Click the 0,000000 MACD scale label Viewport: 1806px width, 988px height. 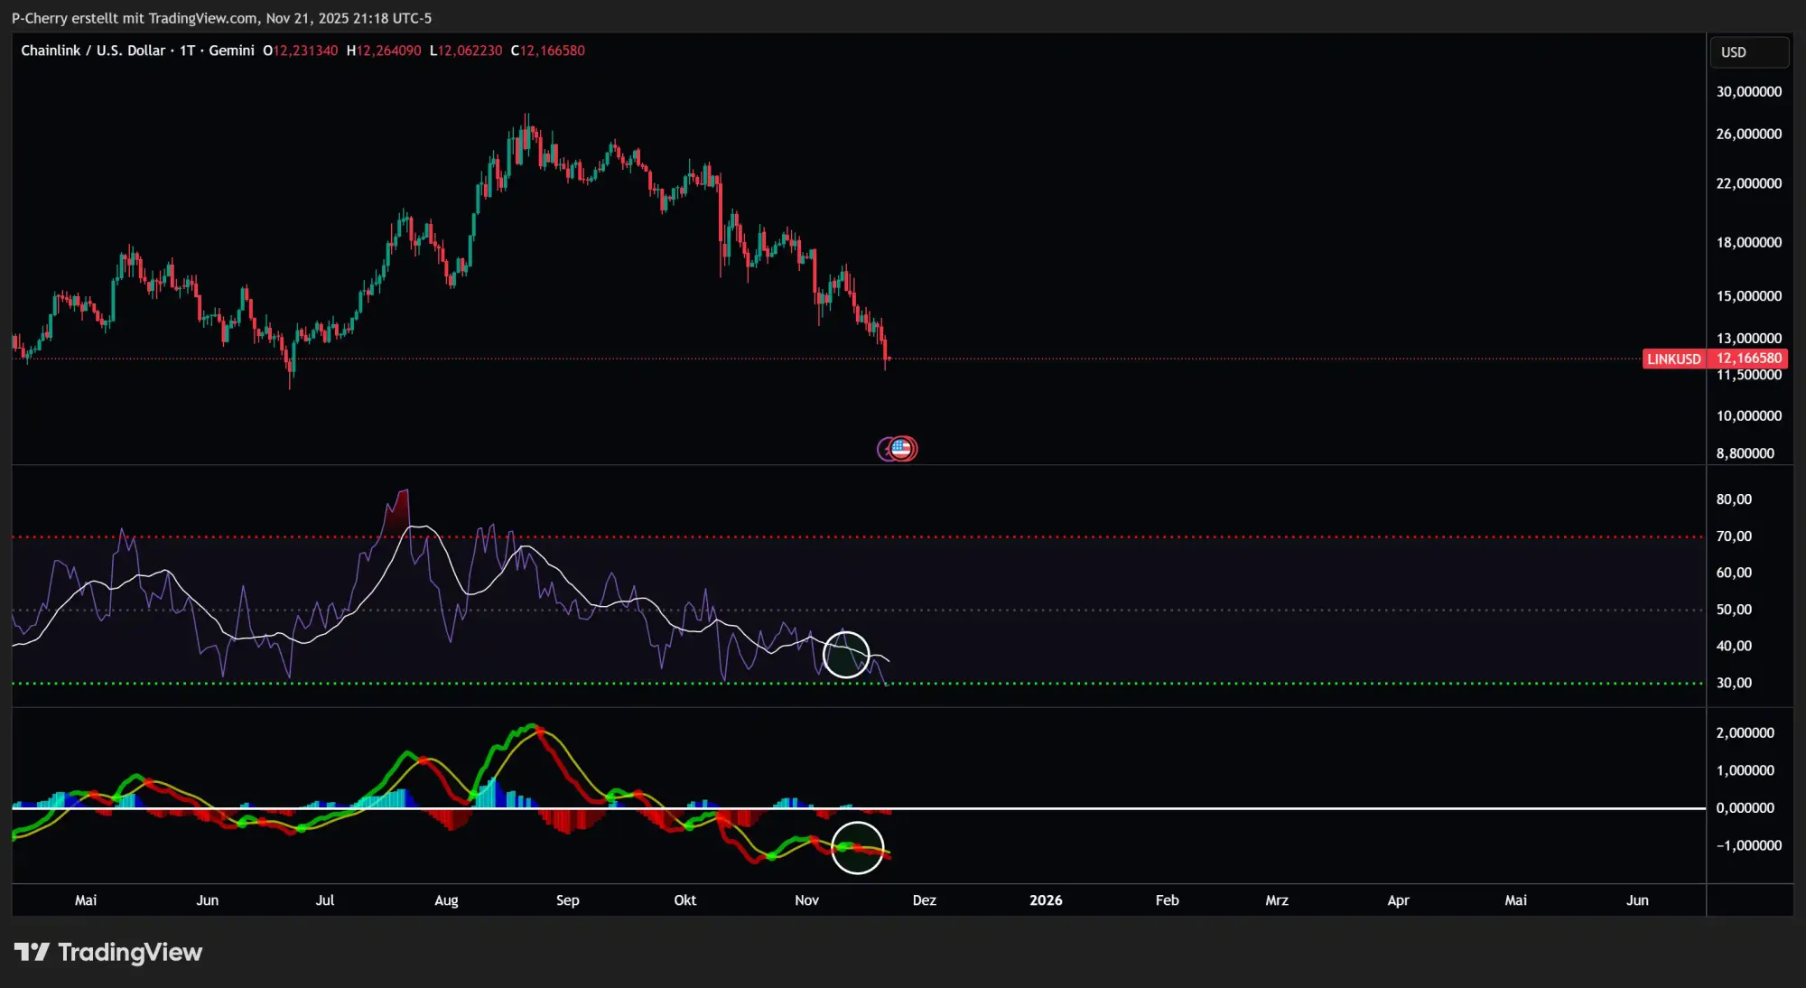(x=1745, y=808)
